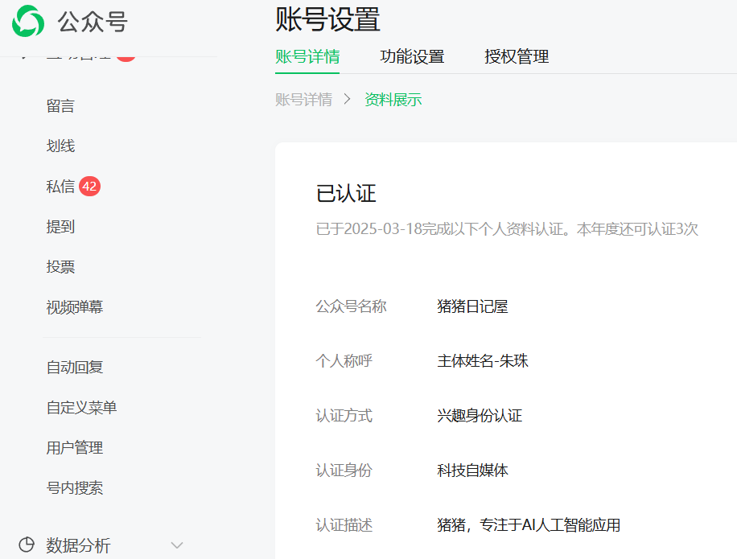Open the 划线 menu item
Viewport: 737px width, 559px height.
point(60,146)
